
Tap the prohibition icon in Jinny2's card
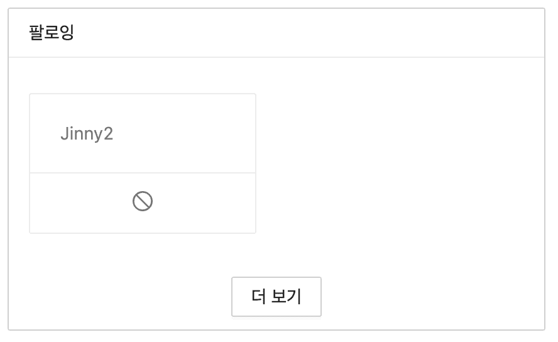(x=143, y=201)
